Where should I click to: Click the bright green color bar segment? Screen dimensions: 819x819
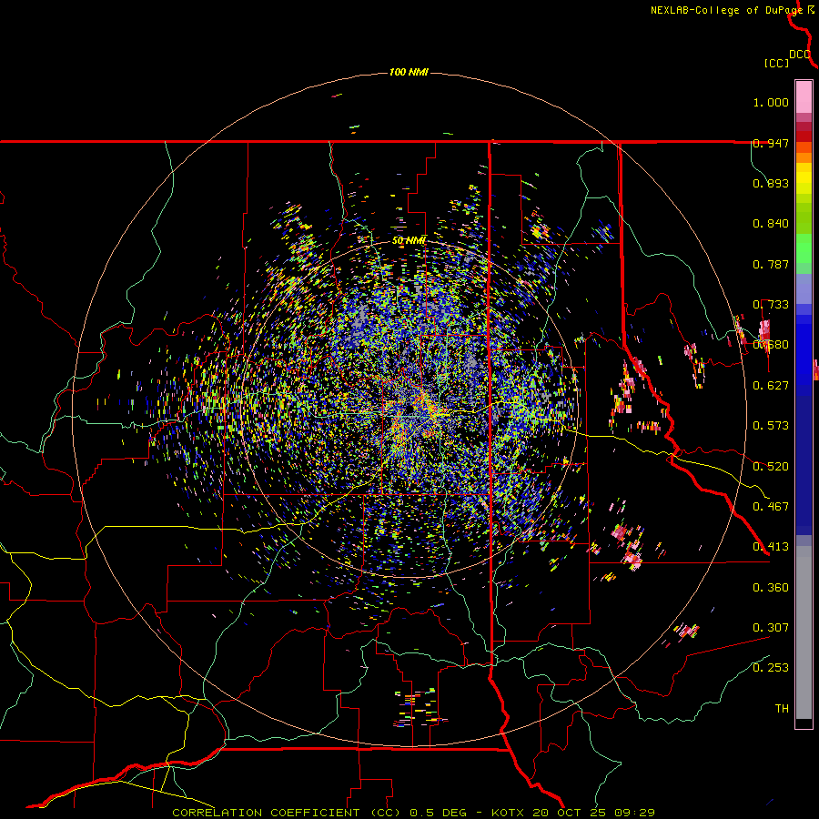804,248
